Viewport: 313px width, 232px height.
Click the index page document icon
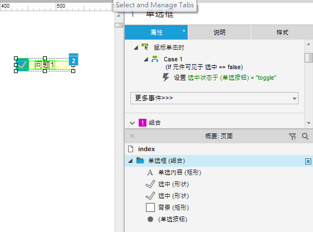pos(131,149)
